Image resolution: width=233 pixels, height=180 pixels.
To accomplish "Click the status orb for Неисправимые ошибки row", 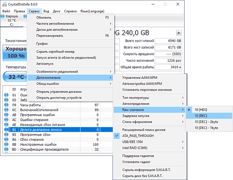I will click(6, 144).
